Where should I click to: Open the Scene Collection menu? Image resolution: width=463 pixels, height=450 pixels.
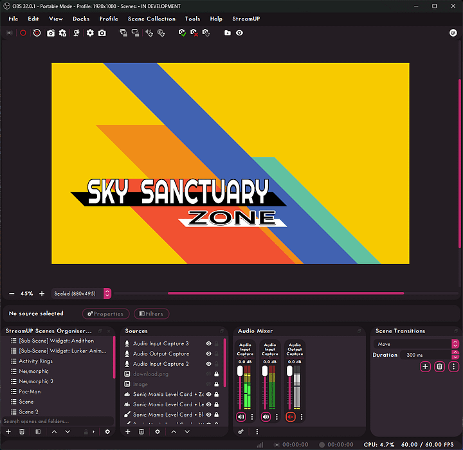click(x=152, y=19)
